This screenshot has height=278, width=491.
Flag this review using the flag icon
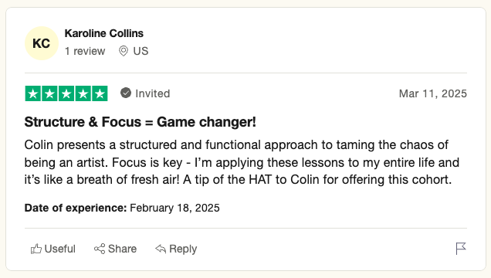tap(461, 249)
